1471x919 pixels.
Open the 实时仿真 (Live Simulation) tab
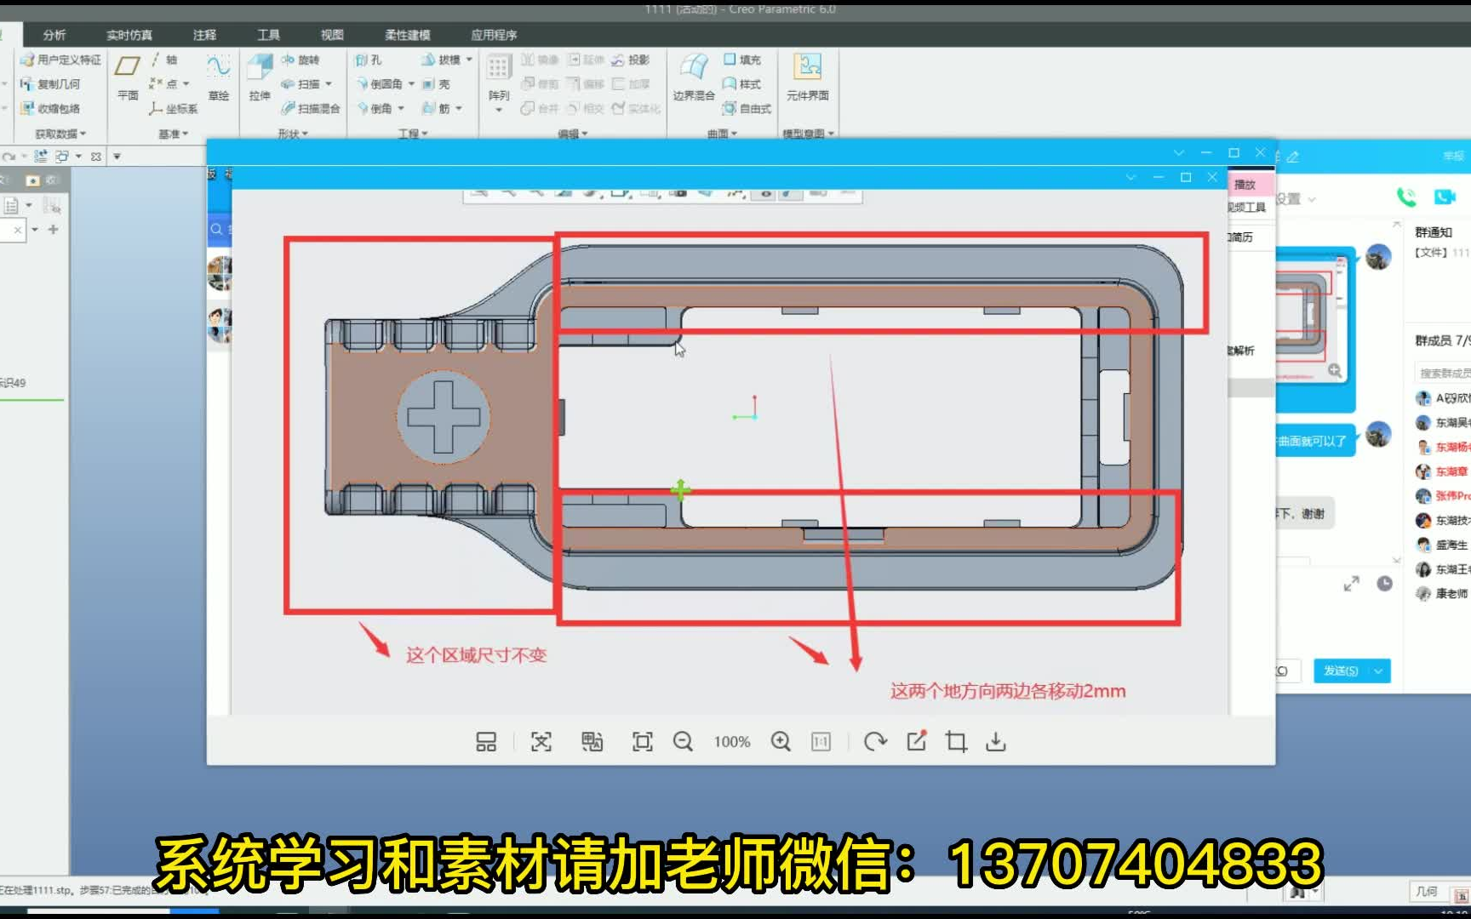129,35
